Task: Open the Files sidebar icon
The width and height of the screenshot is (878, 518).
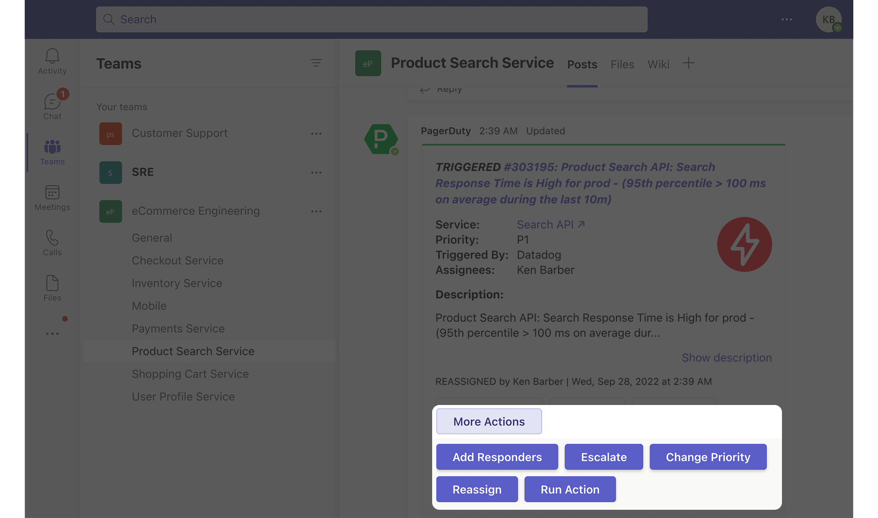Action: pyautogui.click(x=52, y=288)
